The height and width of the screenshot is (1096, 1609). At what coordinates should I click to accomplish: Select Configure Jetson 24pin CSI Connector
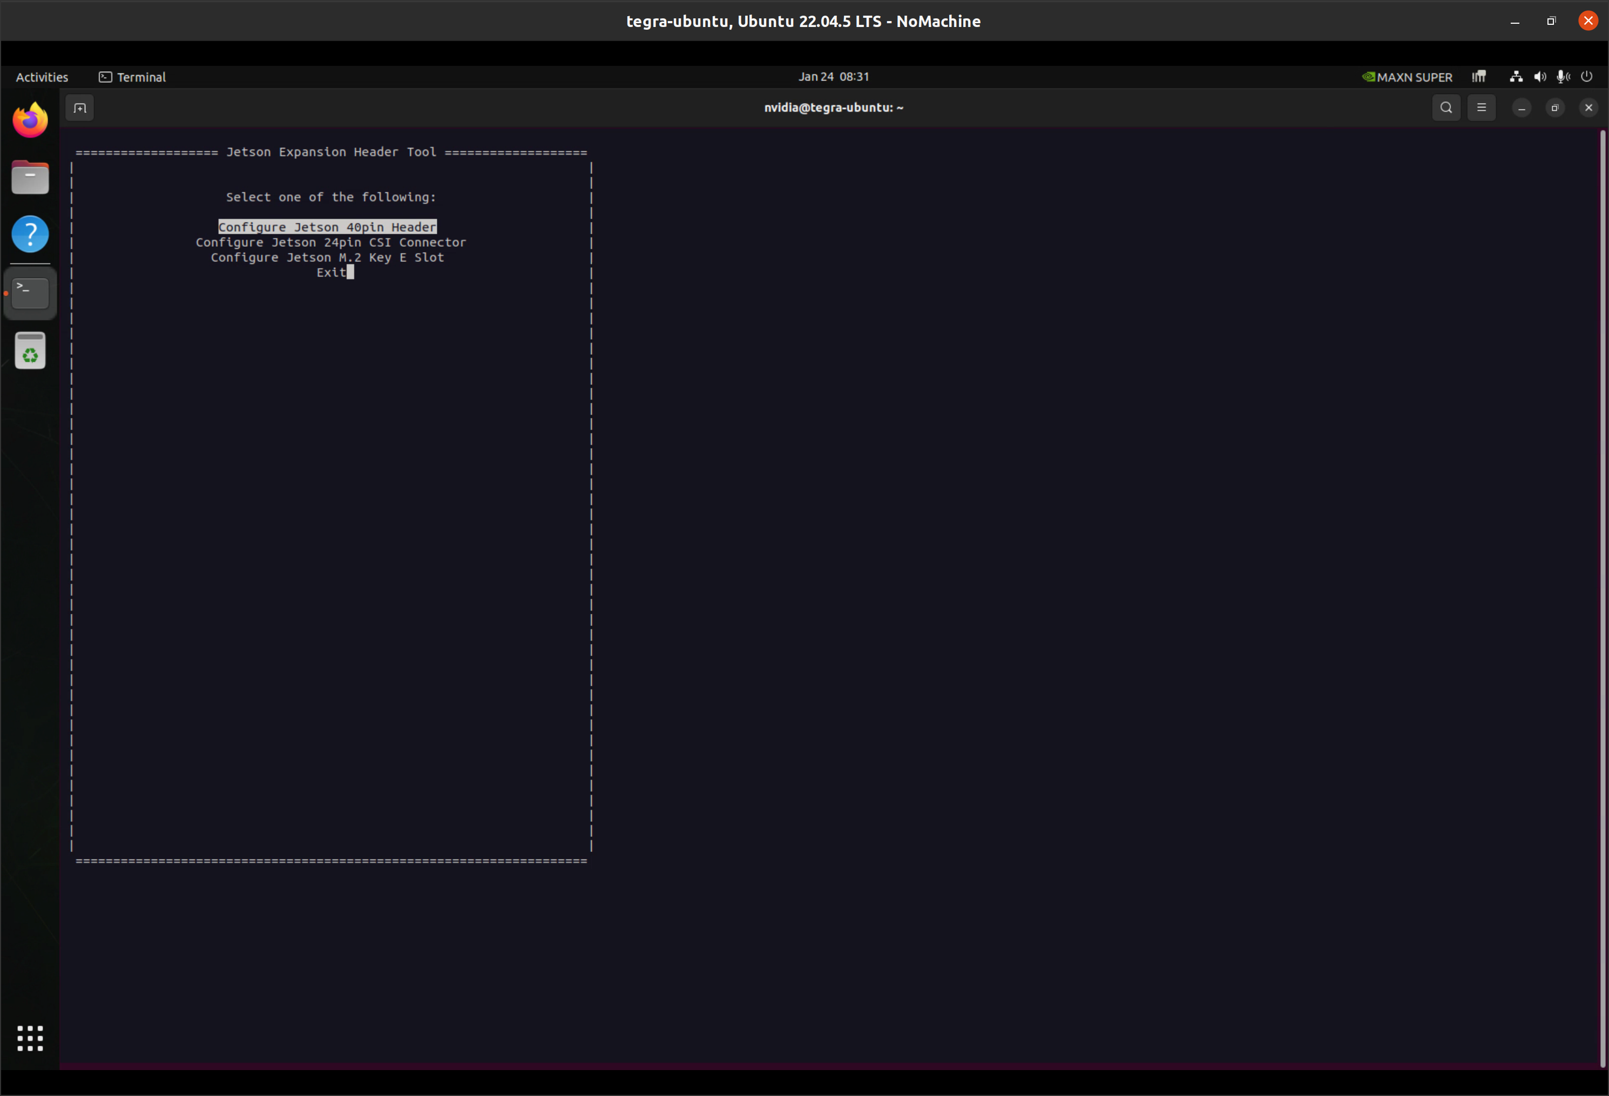[330, 242]
